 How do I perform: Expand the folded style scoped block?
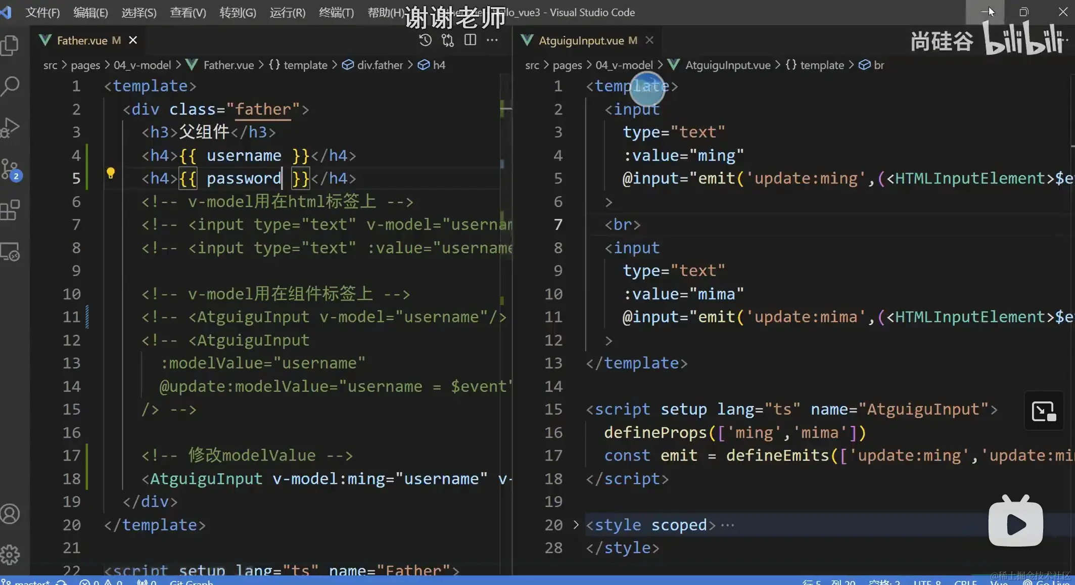pyautogui.click(x=576, y=525)
